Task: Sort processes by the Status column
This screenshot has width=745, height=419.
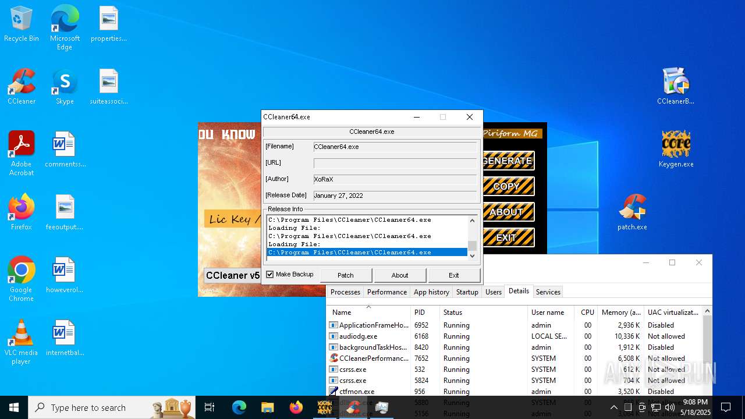Action: (x=484, y=313)
